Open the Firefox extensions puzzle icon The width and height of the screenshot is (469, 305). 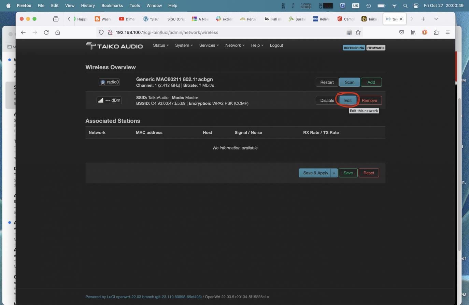436,32
